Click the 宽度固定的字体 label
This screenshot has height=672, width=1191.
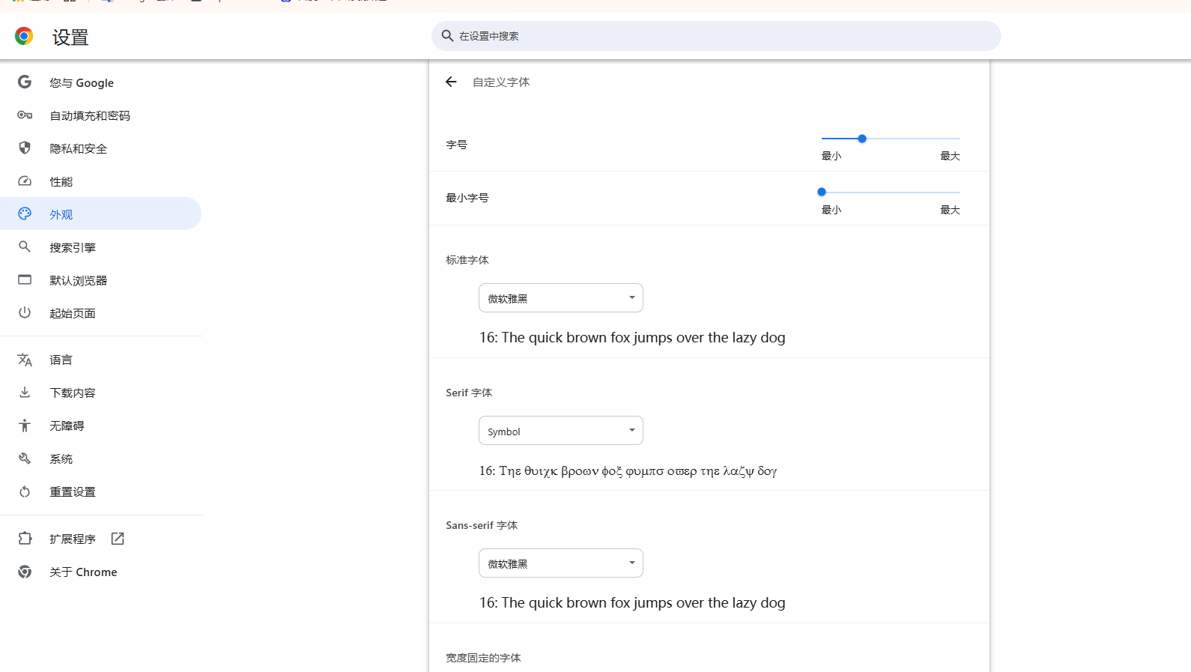[x=483, y=658]
